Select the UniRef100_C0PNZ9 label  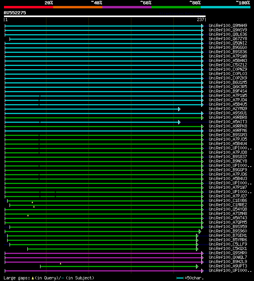click(x=228, y=69)
